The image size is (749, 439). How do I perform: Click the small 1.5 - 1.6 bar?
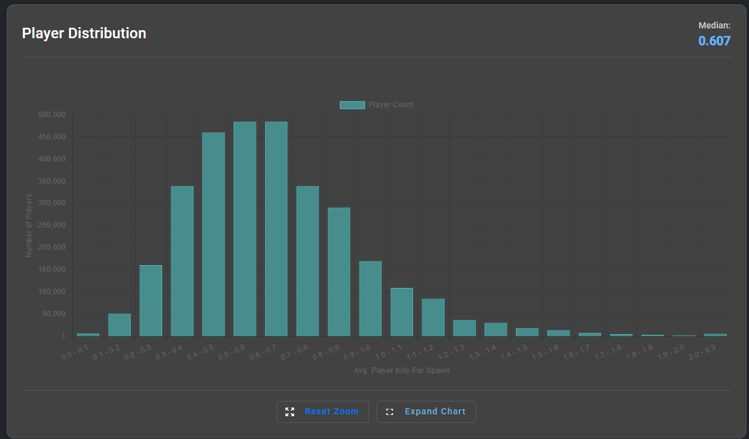(x=559, y=333)
